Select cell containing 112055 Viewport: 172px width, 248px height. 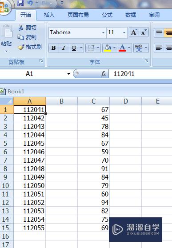tap(30, 228)
